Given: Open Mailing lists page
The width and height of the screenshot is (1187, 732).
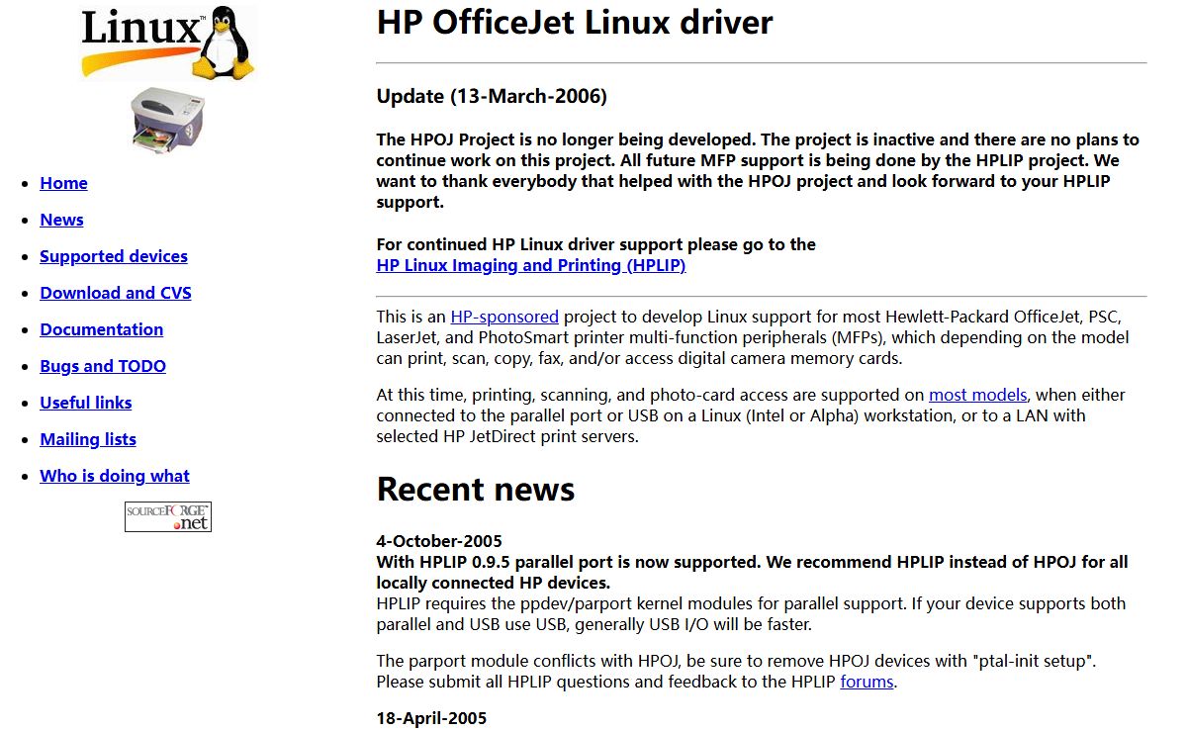Looking at the screenshot, I should [x=88, y=439].
